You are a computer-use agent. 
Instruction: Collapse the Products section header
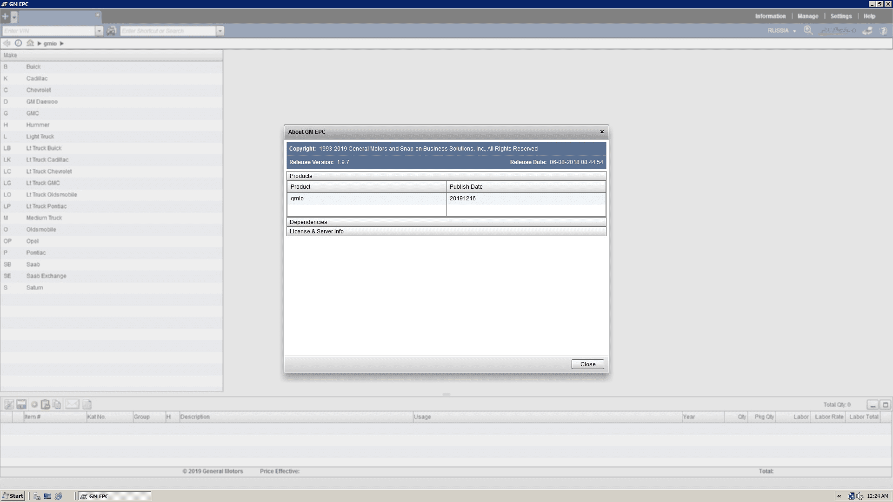coord(301,176)
